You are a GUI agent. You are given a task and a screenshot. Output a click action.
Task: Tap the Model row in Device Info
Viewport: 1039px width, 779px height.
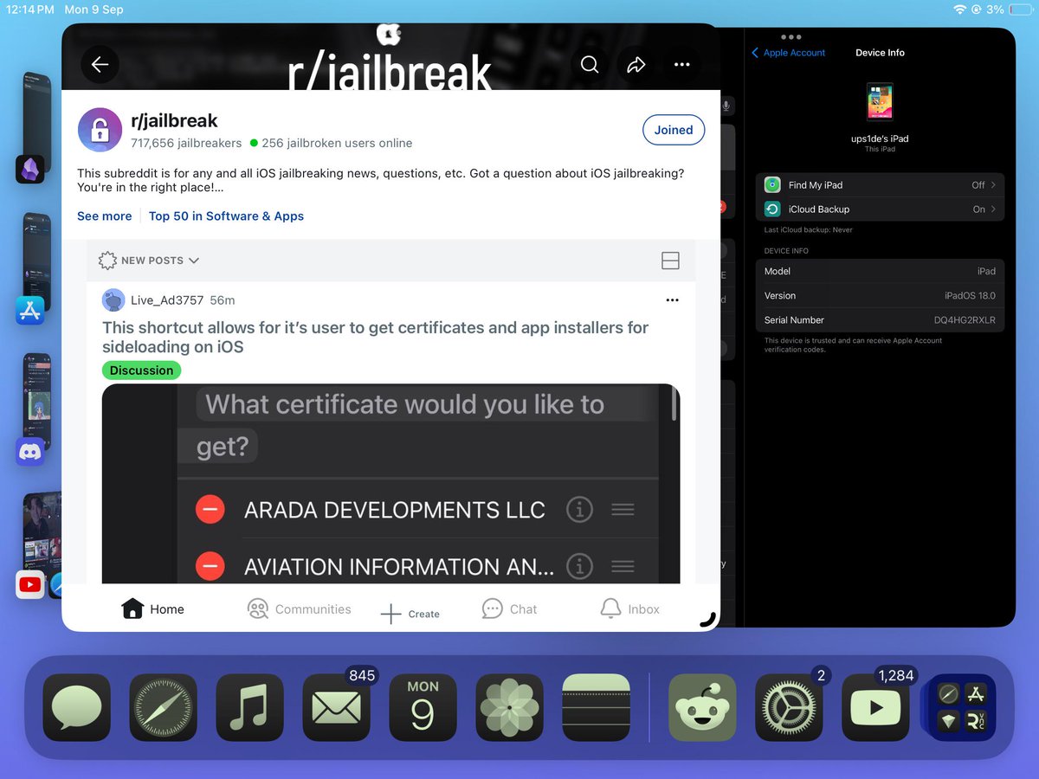(881, 271)
